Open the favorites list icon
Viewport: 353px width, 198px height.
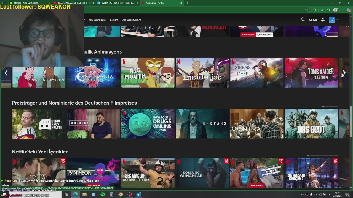(329, 10)
